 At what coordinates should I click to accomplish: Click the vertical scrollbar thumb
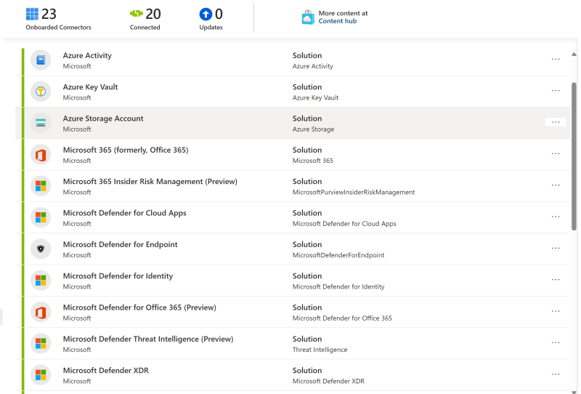[574, 156]
